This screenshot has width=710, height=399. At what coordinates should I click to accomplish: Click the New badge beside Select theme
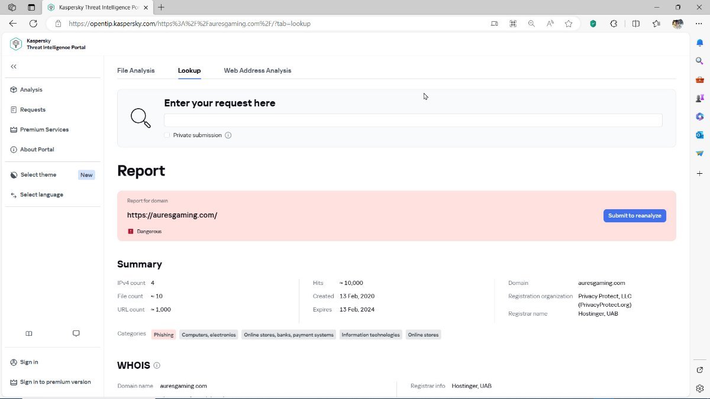86,175
